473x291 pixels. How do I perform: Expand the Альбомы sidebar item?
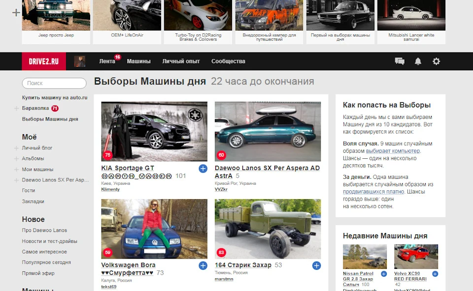16,159
